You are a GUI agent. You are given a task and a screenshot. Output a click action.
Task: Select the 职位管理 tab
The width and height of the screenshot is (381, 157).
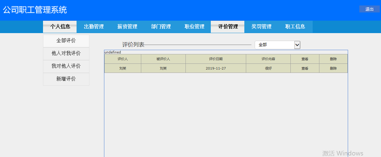click(x=194, y=27)
